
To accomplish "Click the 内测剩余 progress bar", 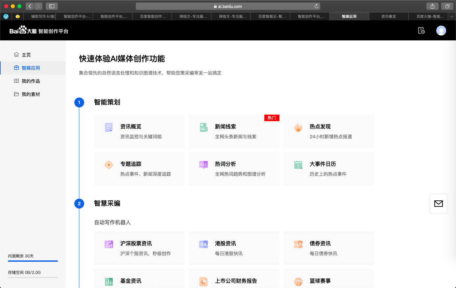I will click(x=33, y=261).
